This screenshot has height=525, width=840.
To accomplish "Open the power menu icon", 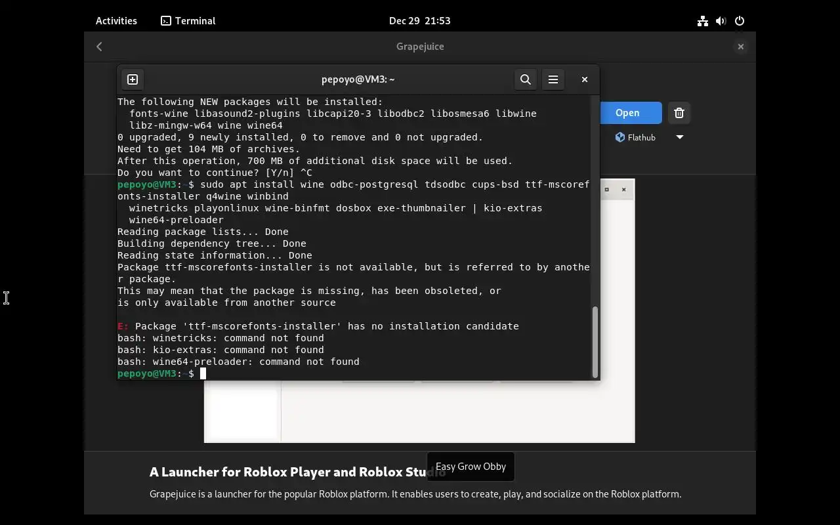I will click(740, 21).
